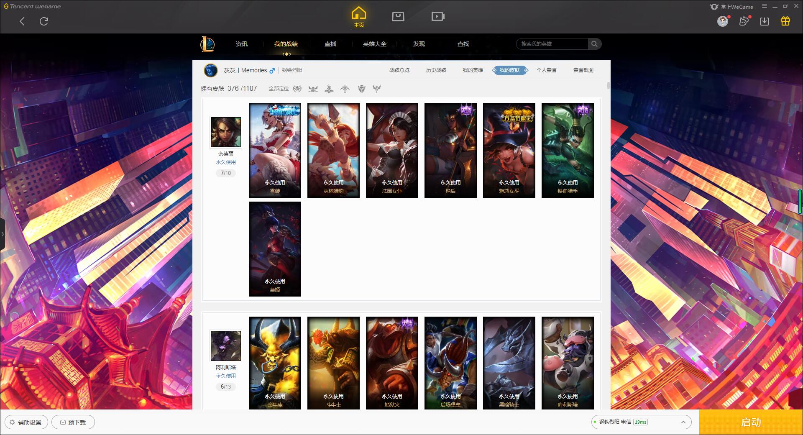The image size is (803, 435).
Task: Open the hamburger main menu icon
Action: pos(765,6)
